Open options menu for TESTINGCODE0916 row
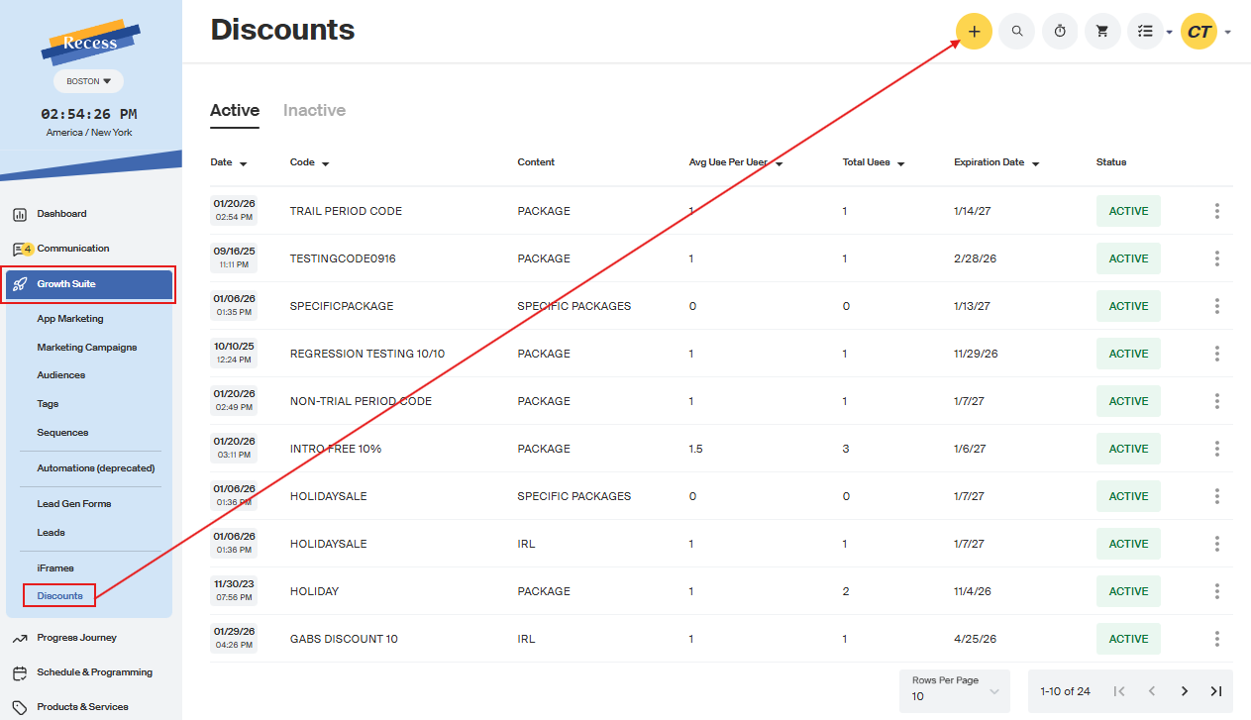The image size is (1251, 720). [1216, 258]
